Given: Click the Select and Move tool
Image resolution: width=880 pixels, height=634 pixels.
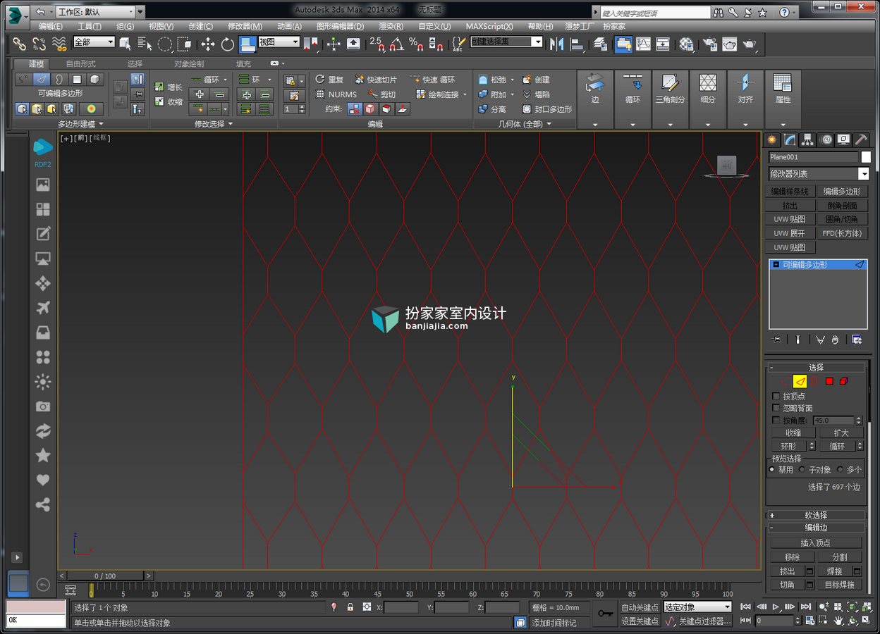Looking at the screenshot, I should [208, 44].
